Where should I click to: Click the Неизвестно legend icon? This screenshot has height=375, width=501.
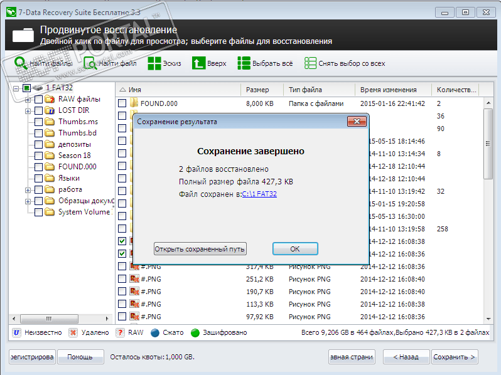[x=16, y=332]
